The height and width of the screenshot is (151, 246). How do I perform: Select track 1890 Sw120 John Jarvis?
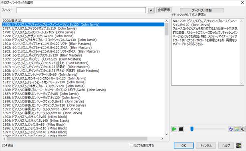click(x=83, y=105)
